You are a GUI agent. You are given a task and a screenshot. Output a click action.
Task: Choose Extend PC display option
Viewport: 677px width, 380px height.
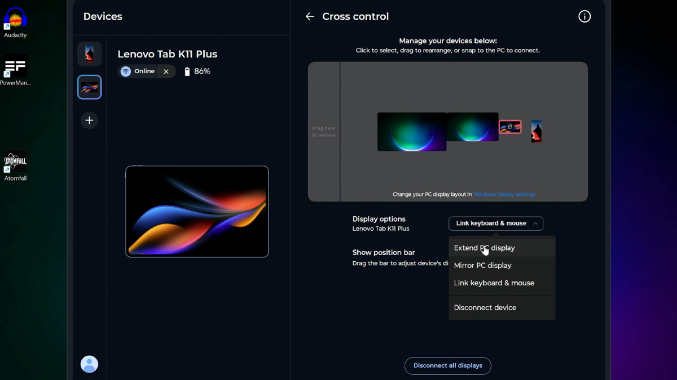(502, 248)
